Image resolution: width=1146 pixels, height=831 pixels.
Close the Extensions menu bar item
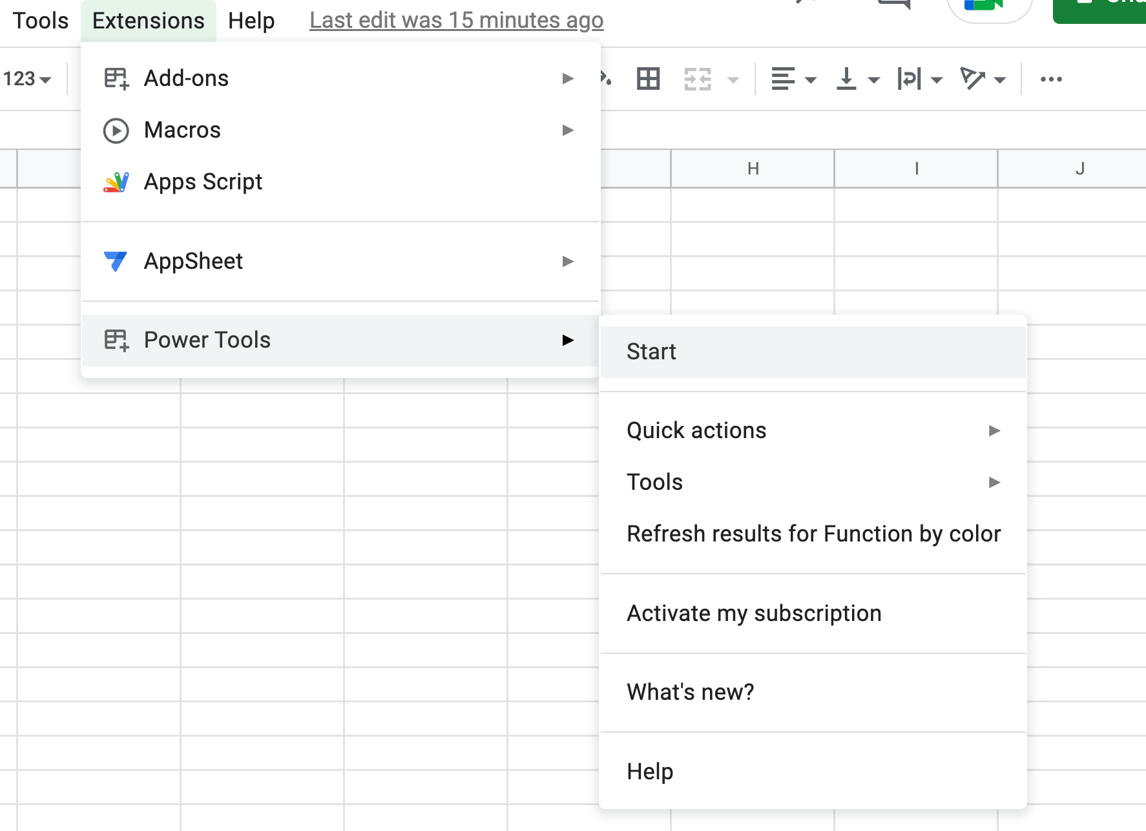149,21
